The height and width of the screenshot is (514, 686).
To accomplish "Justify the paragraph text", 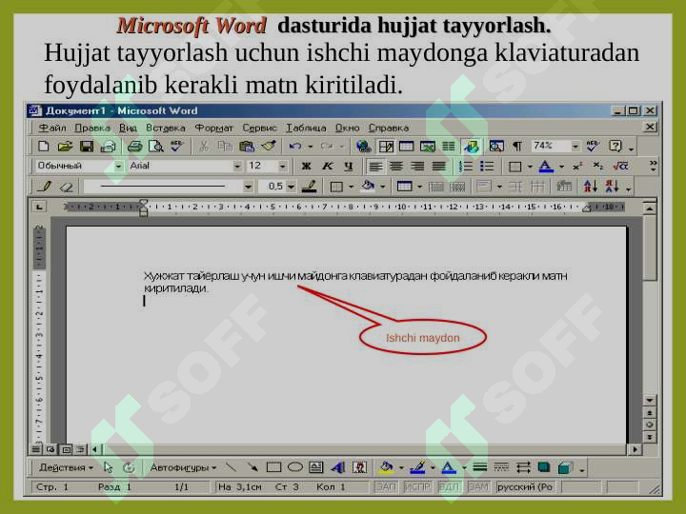I will (439, 166).
